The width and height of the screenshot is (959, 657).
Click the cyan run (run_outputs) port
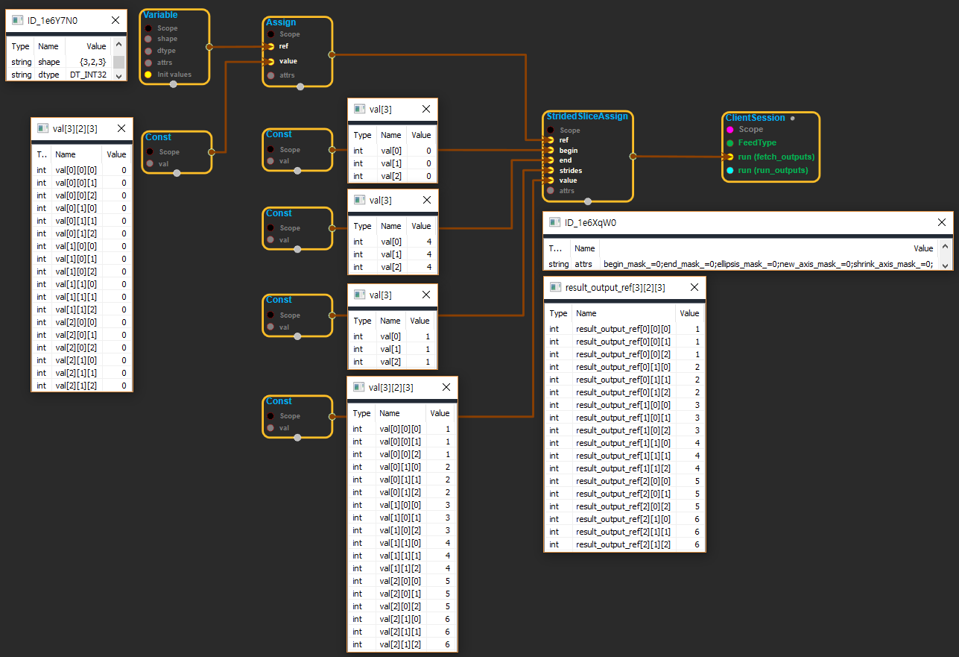point(730,171)
